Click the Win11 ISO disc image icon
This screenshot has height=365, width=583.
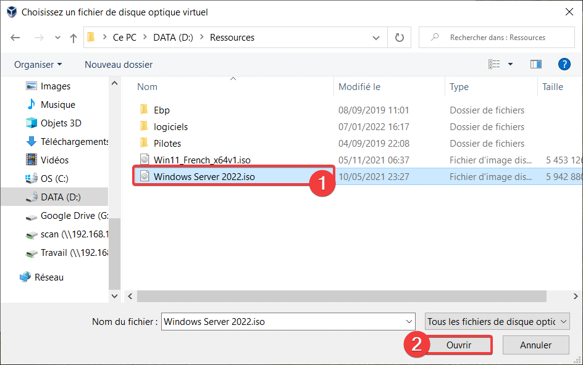pos(145,159)
